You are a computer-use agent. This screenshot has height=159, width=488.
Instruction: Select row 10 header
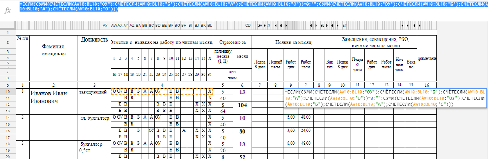tap(8, 92)
